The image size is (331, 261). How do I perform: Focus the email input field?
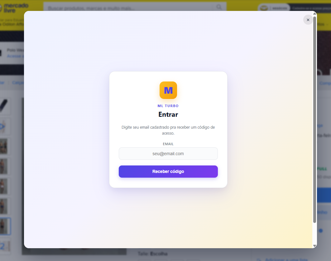click(x=168, y=154)
